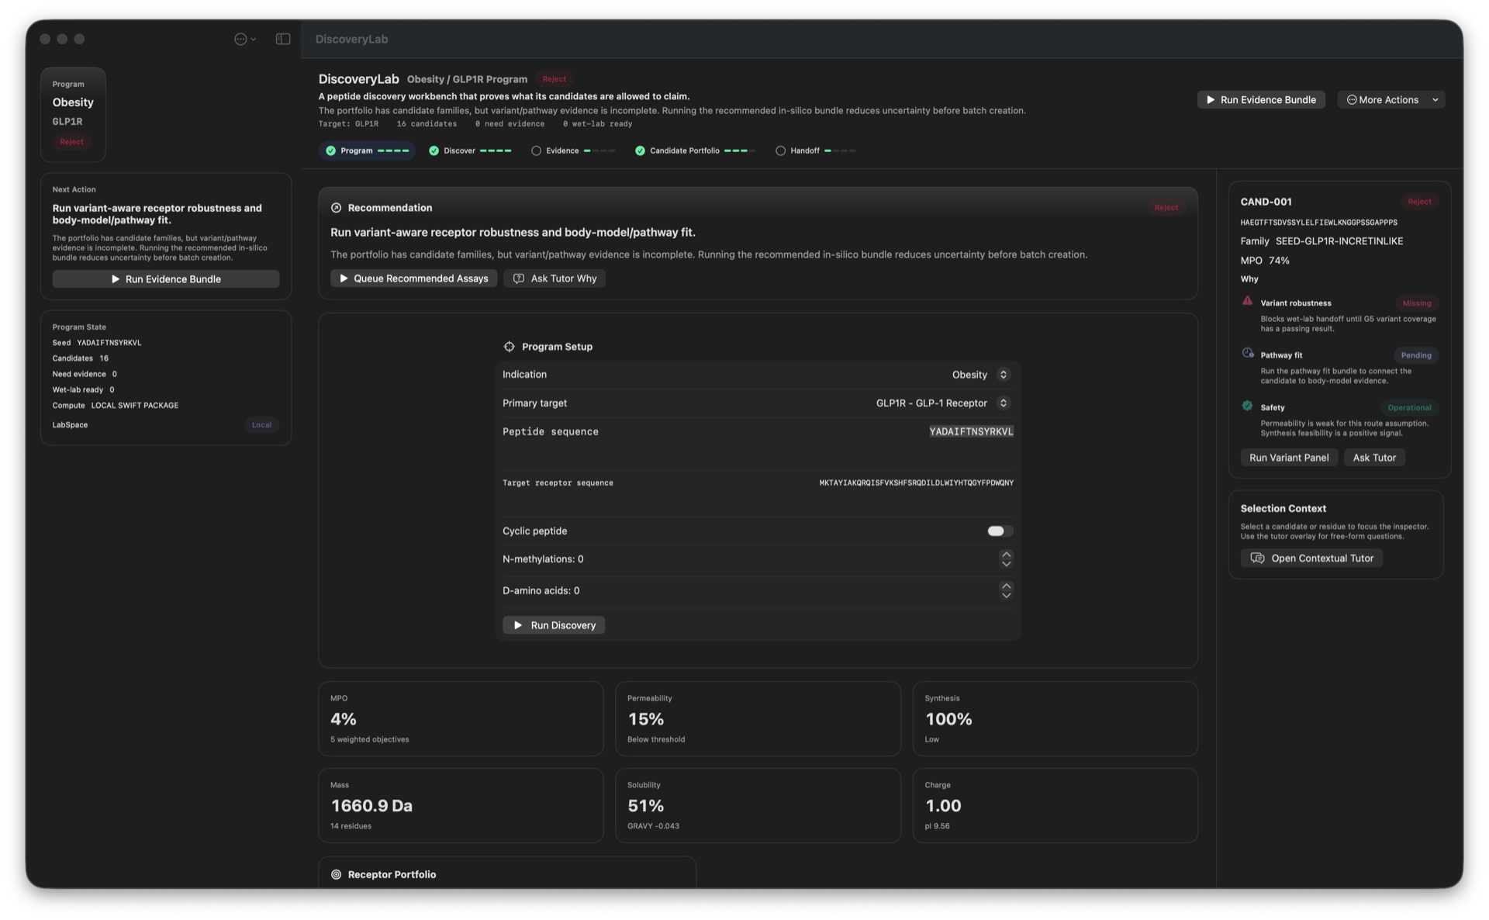Screen dimensions: 1489x920
Task: Click Queue Recommended Assays button
Action: click(413, 278)
